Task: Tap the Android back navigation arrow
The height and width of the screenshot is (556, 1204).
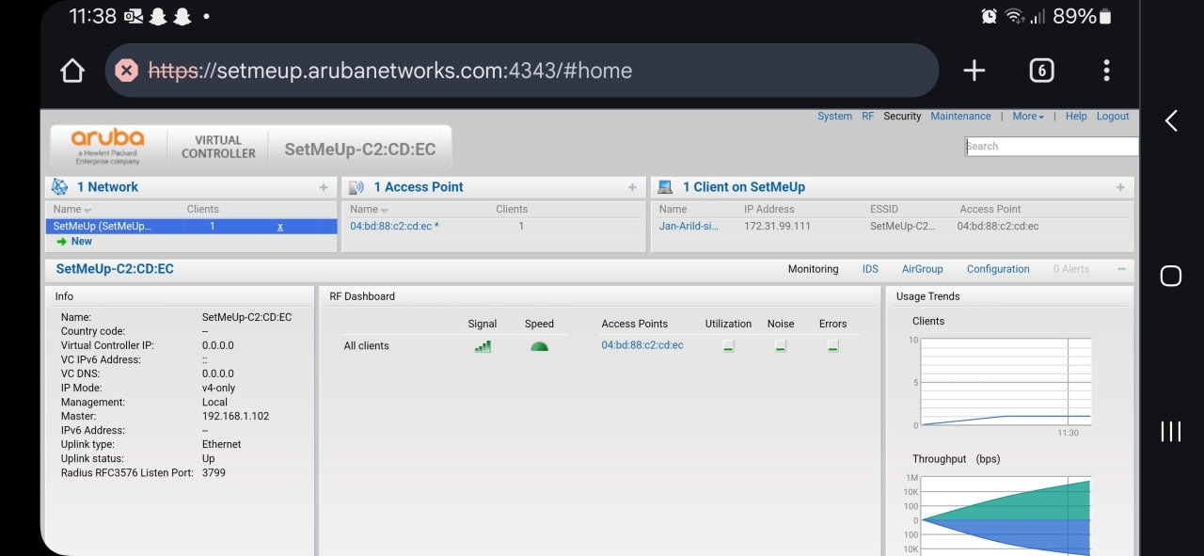Action: [1171, 120]
